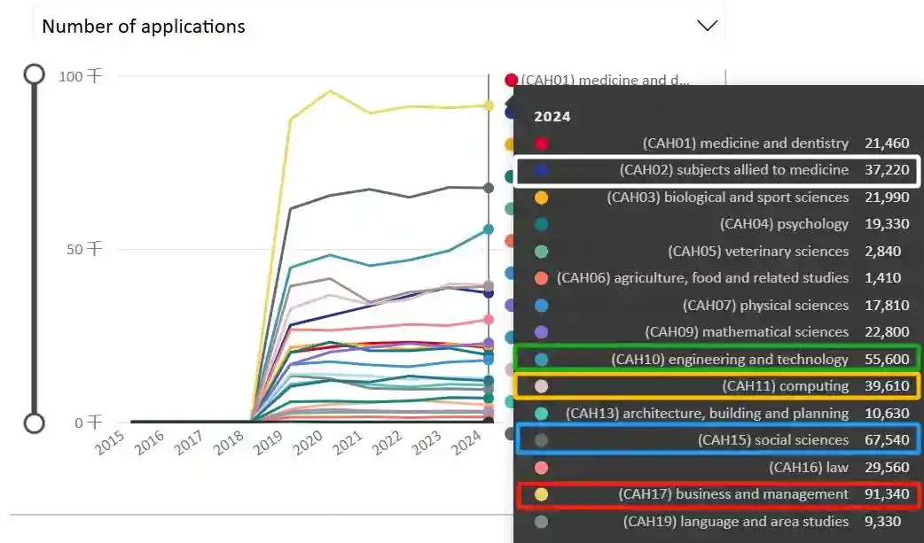
Task: Select the yellow business and management 2024 data point
Action: [489, 105]
